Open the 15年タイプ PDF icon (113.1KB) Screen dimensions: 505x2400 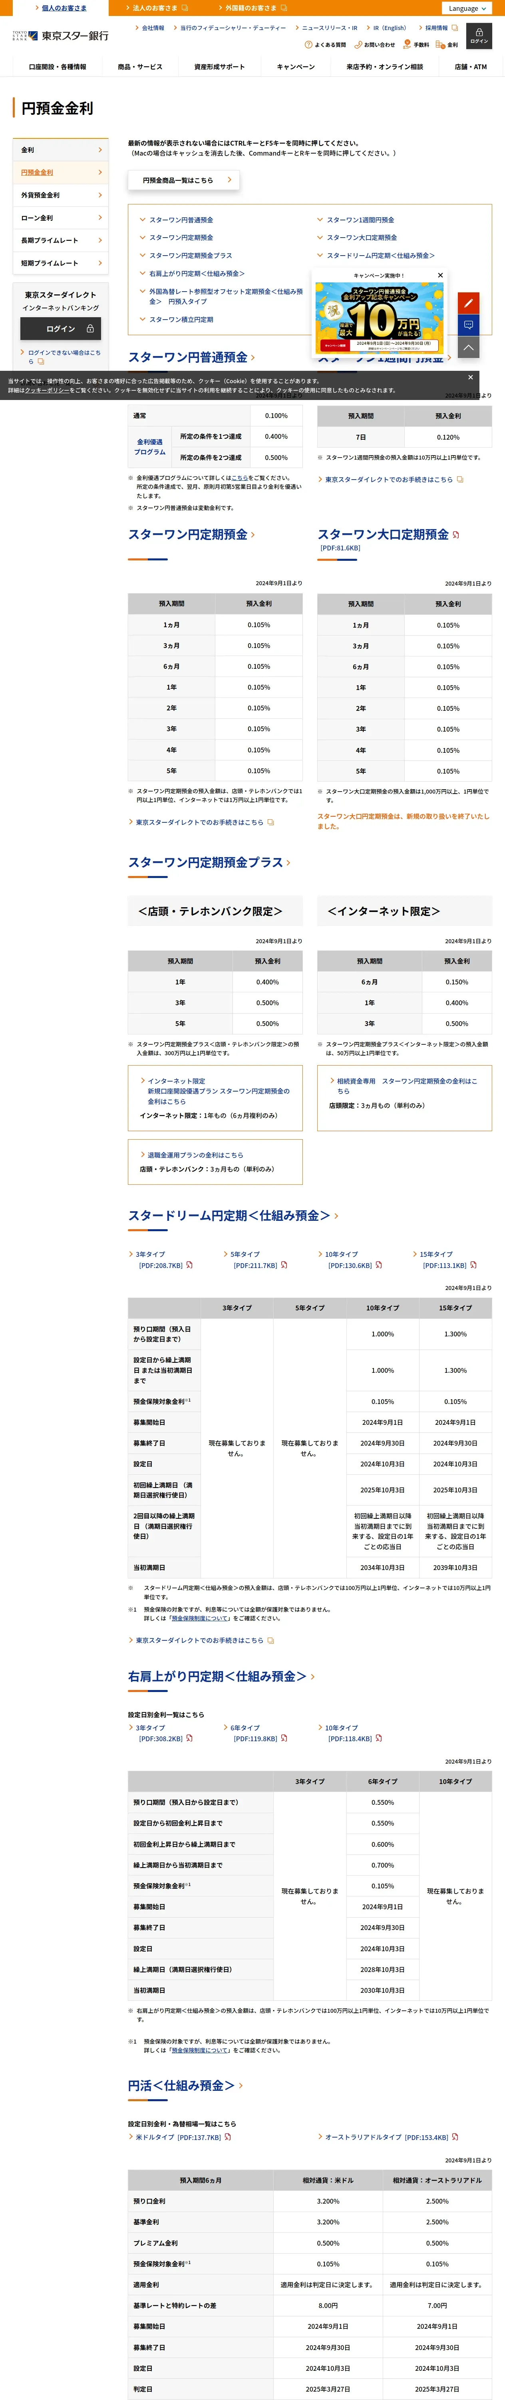point(473,1265)
